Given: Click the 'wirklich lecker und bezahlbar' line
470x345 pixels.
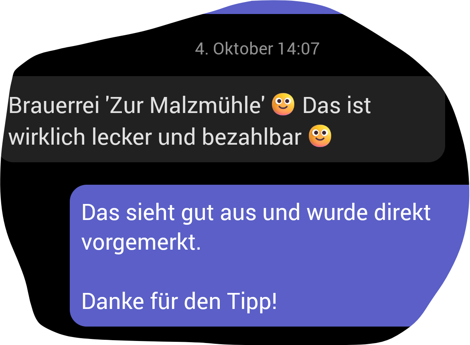Looking at the screenshot, I should [155, 137].
